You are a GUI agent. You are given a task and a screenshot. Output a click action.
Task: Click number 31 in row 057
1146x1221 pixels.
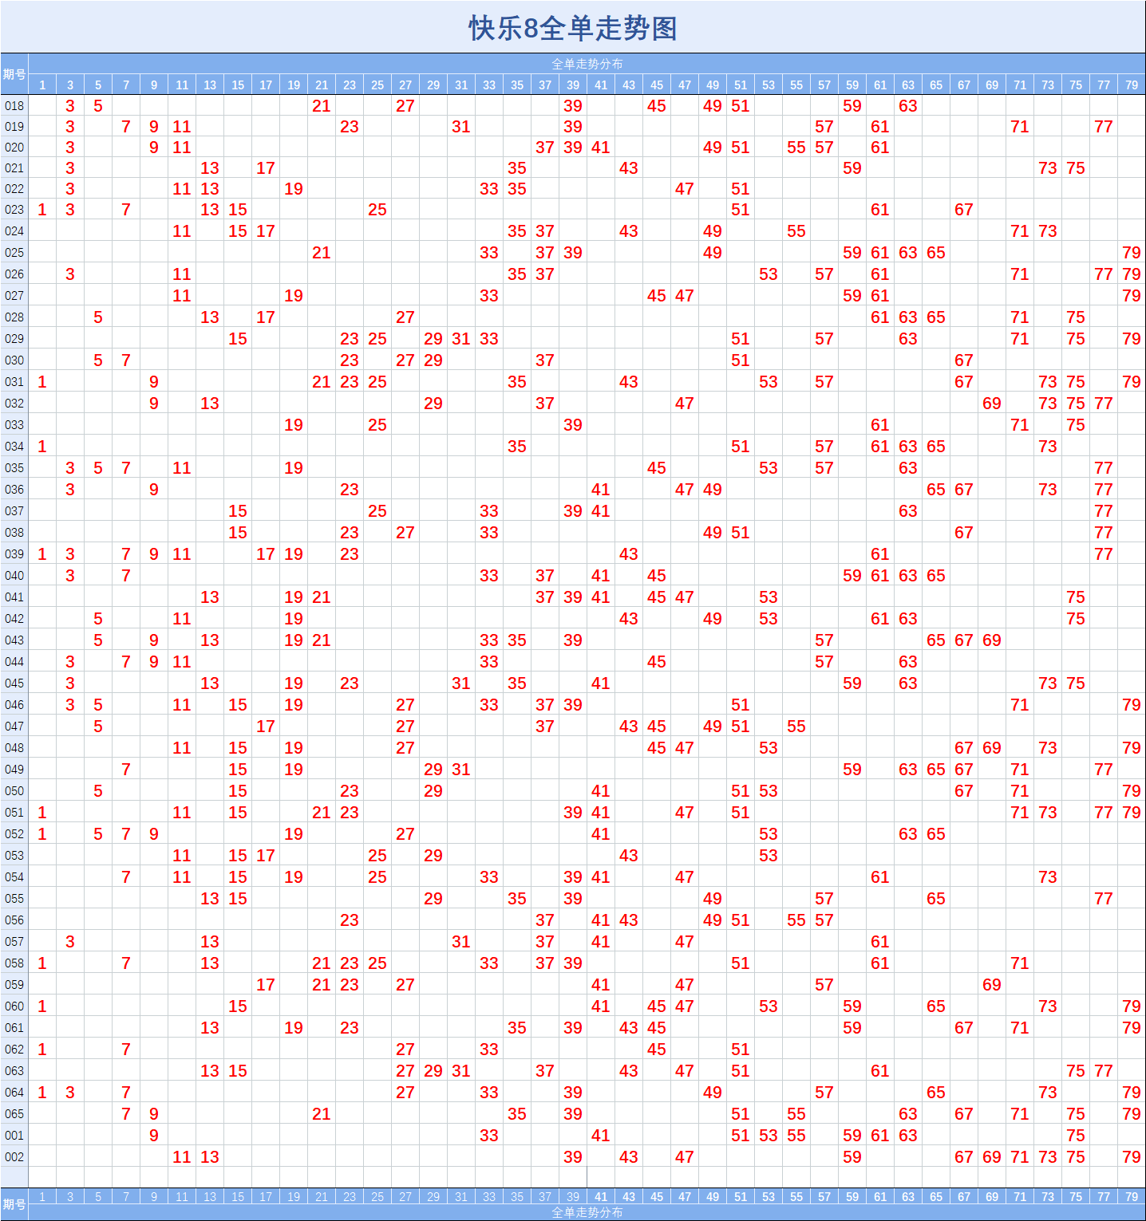click(461, 941)
